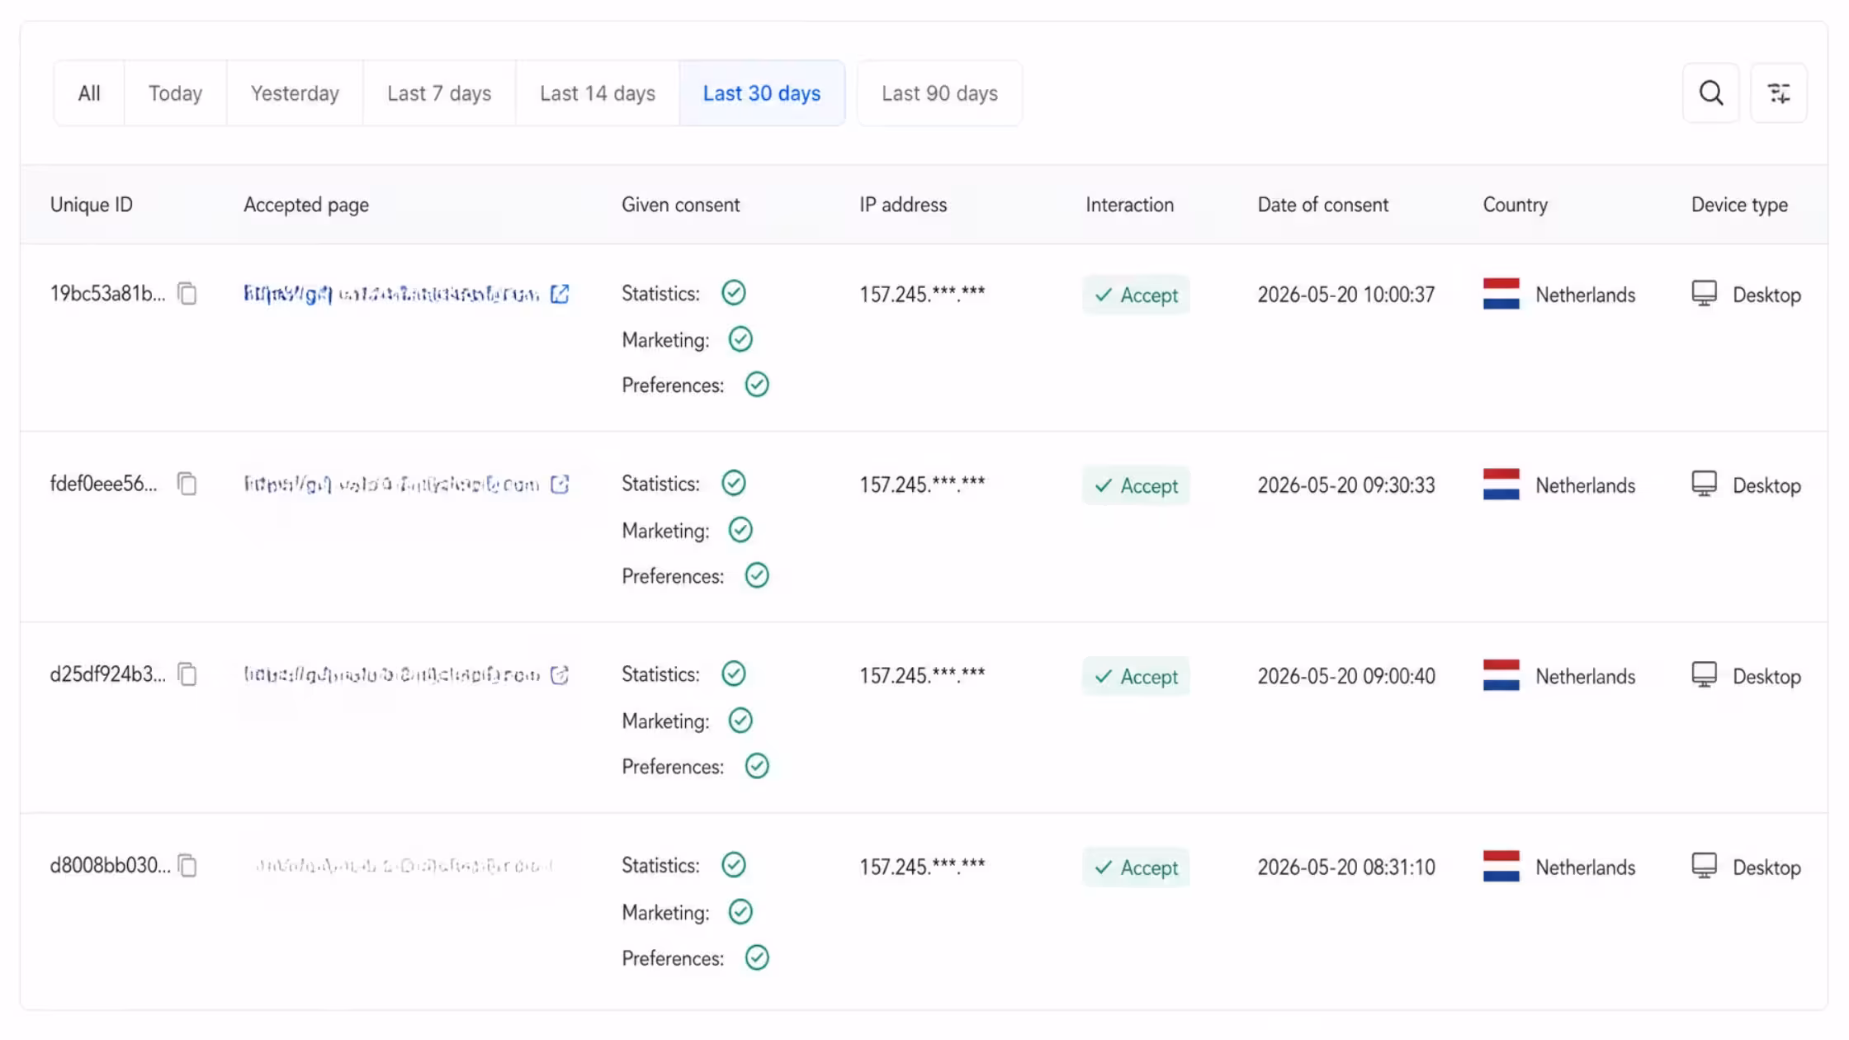Viewport: 1849px width, 1040px height.
Task: Show consents from Last 14 days
Action: click(x=598, y=93)
